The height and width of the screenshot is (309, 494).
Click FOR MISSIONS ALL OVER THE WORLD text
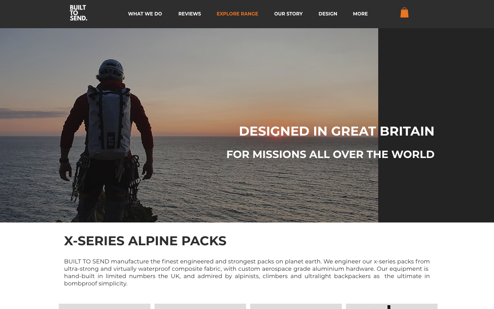330,154
